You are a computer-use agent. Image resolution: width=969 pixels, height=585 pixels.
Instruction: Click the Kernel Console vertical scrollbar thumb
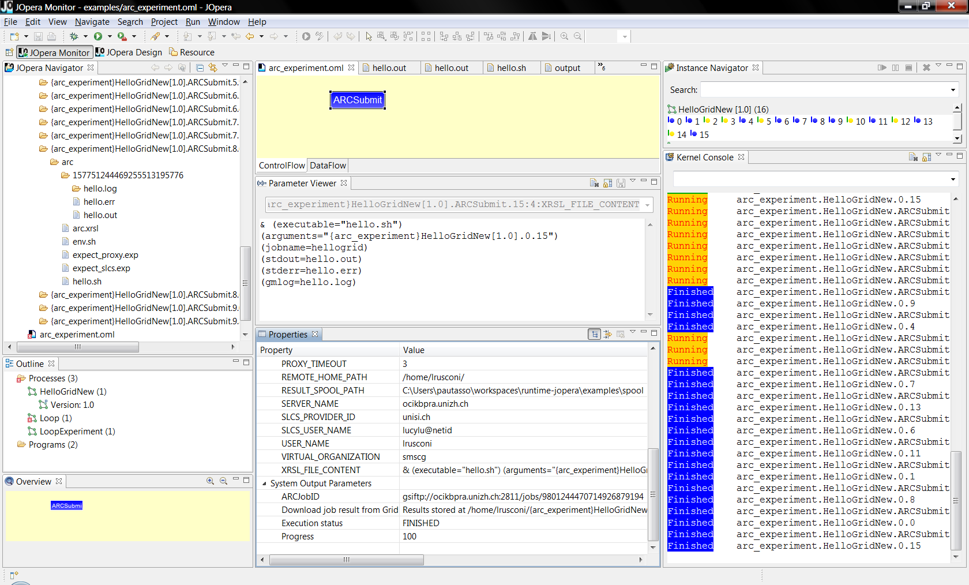[956, 501]
